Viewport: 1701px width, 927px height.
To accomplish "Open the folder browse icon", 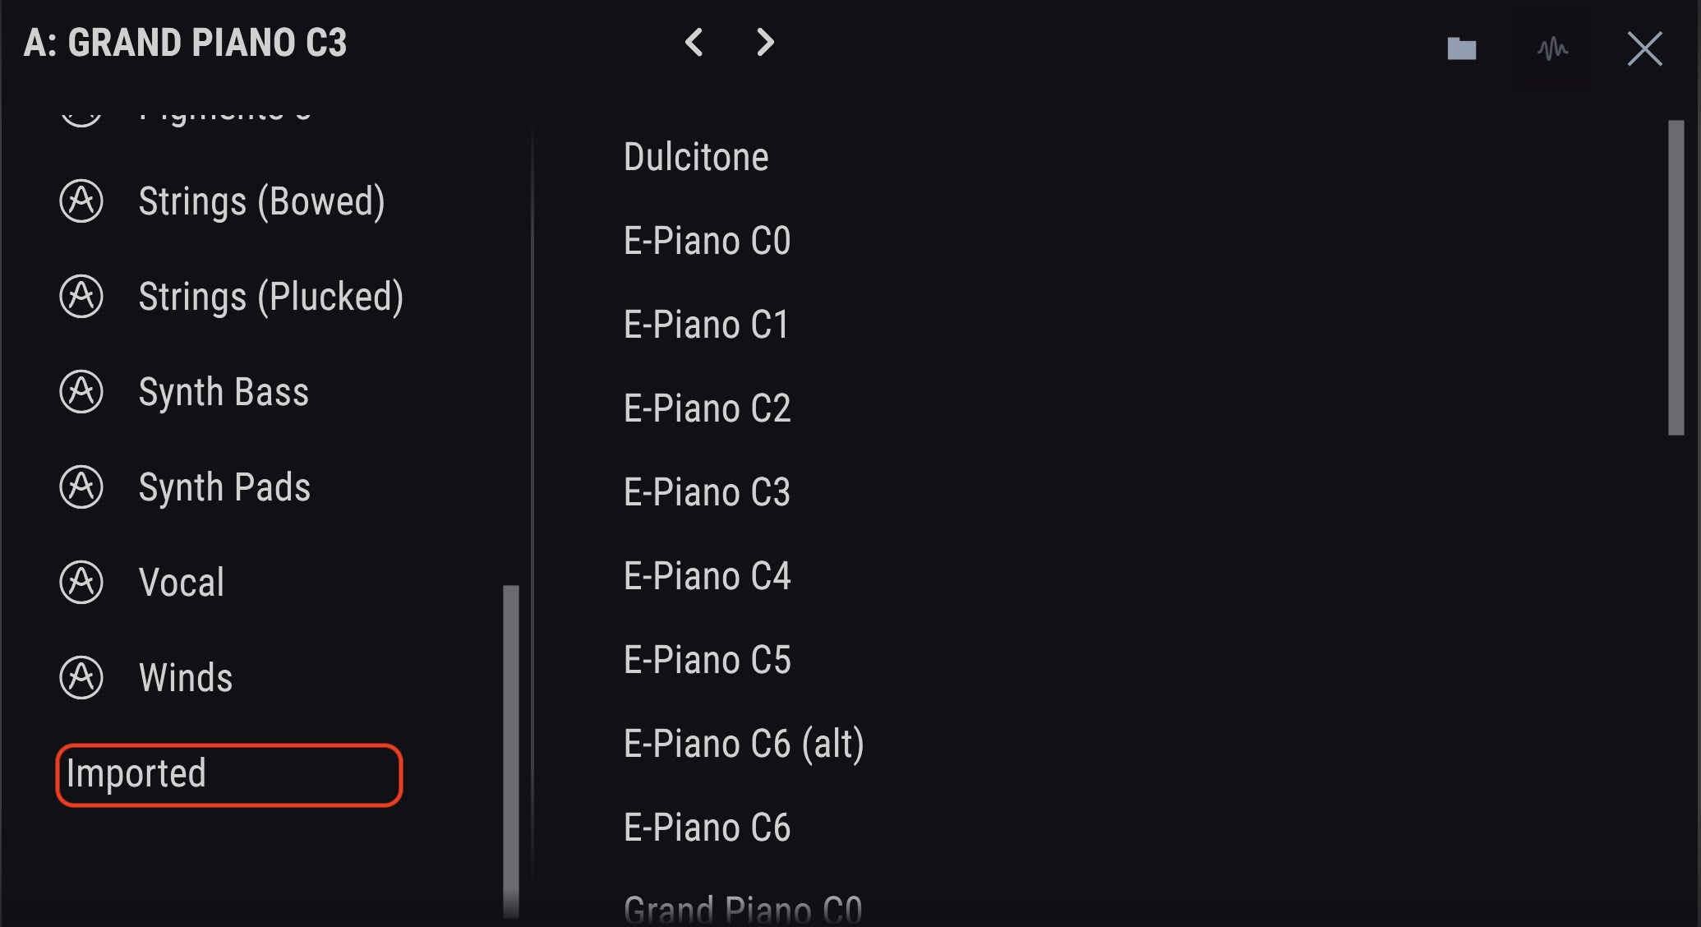I will point(1462,48).
